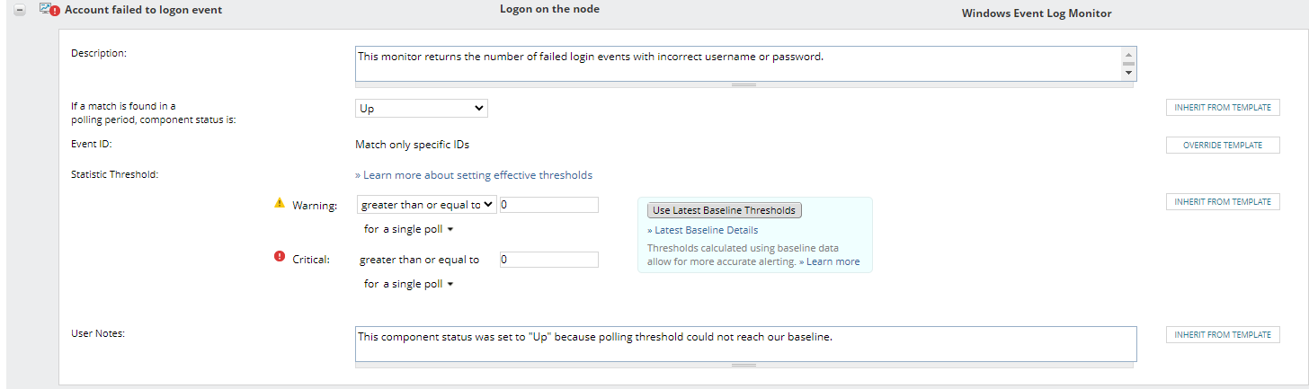Click Override Template for Event ID
The image size is (1309, 389).
pyautogui.click(x=1222, y=146)
